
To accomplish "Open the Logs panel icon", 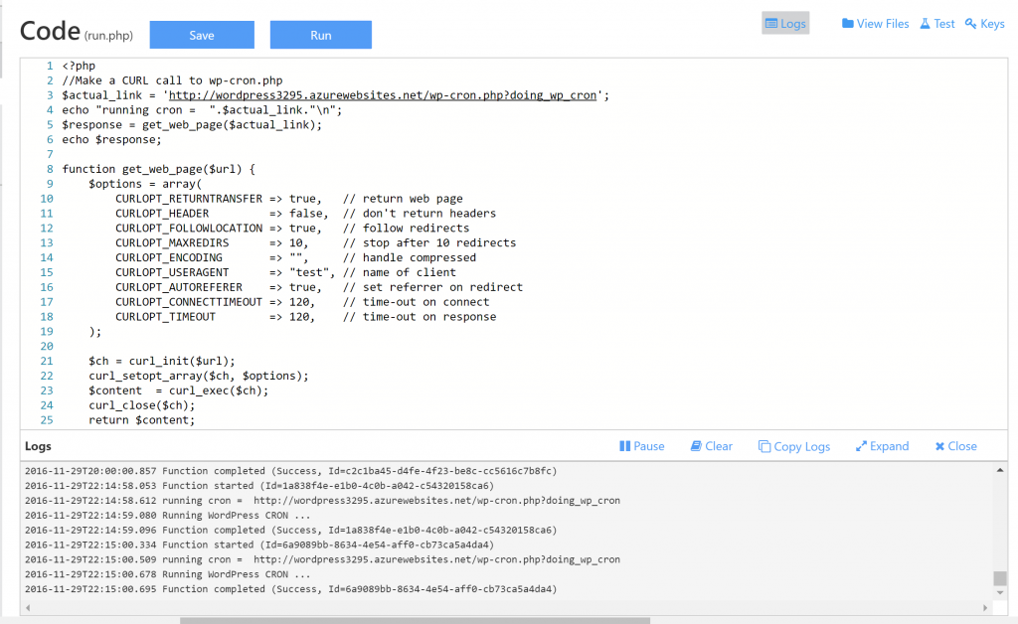I will 771,23.
